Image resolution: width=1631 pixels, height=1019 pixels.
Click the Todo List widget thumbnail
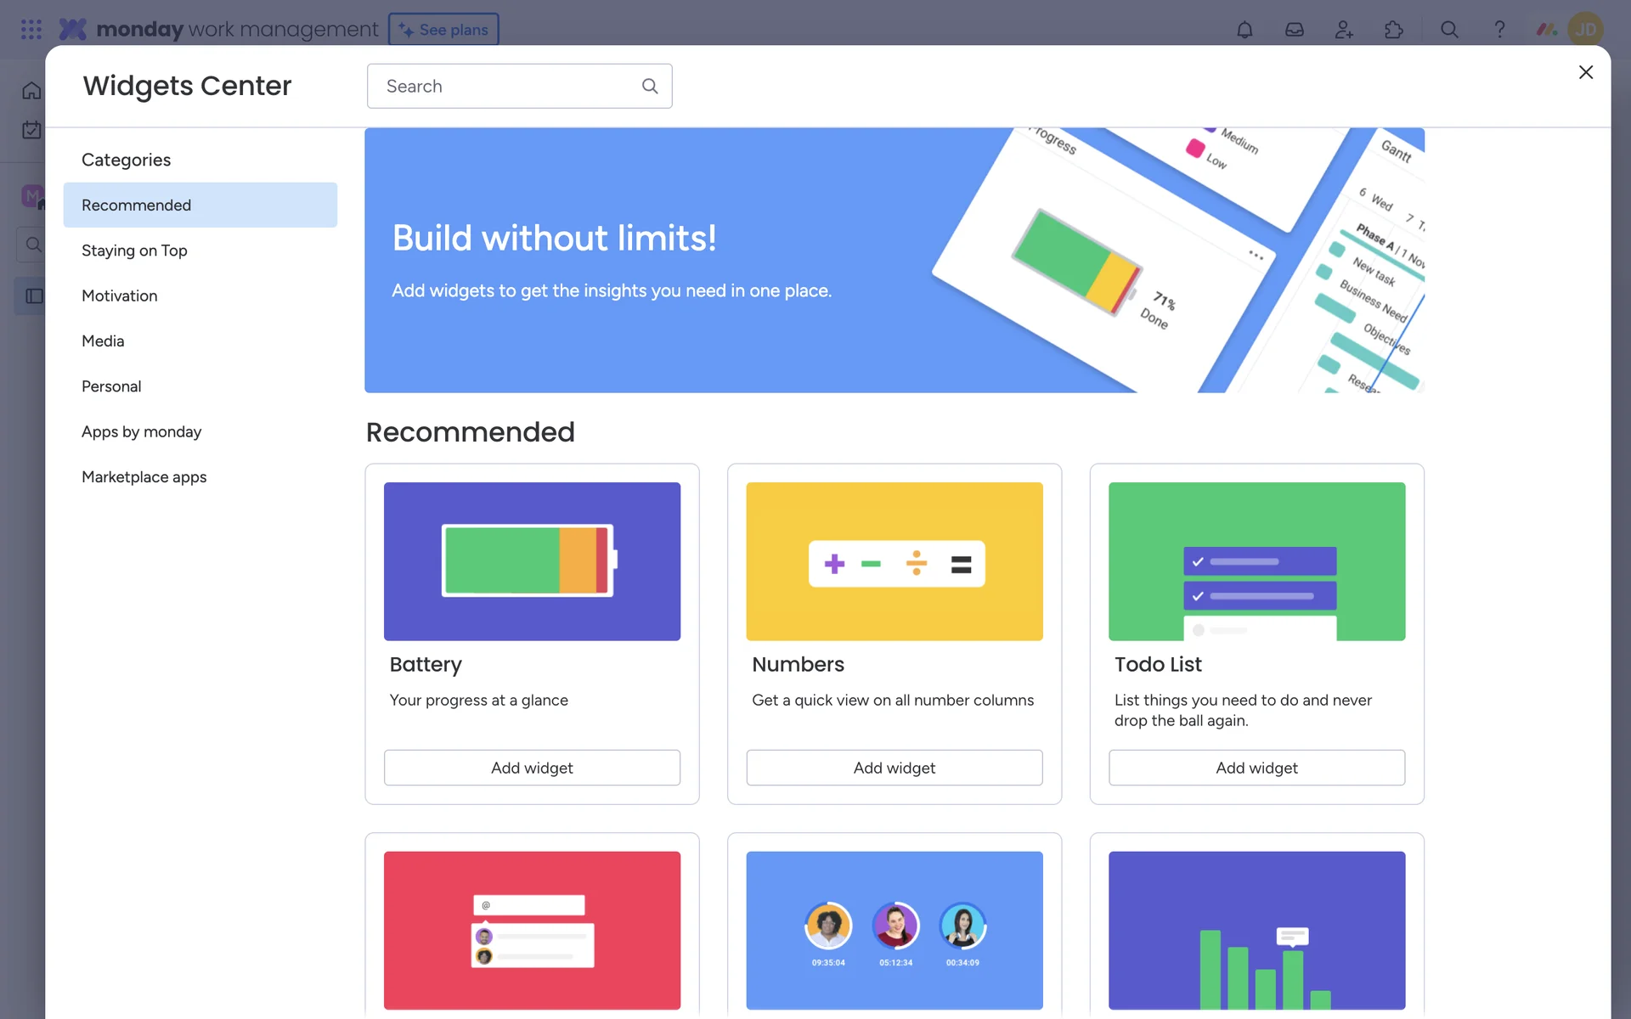1256,561
